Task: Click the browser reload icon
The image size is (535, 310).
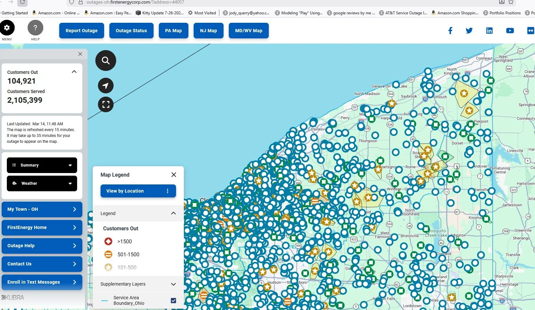Action: tap(22, 2)
